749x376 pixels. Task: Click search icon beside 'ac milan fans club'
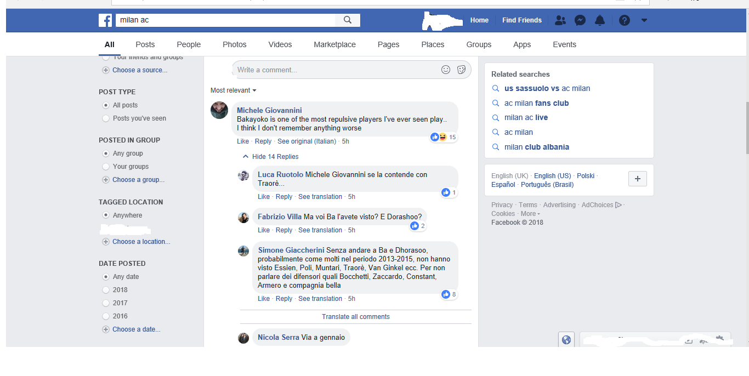coord(496,103)
